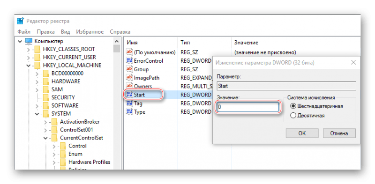Image resolution: width=375 pixels, height=184 pixels.
Task: Click the Значение input field
Action: tap(248, 107)
